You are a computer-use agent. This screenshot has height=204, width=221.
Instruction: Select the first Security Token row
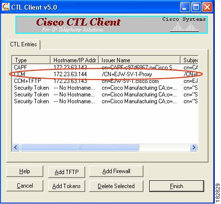[x=105, y=88]
